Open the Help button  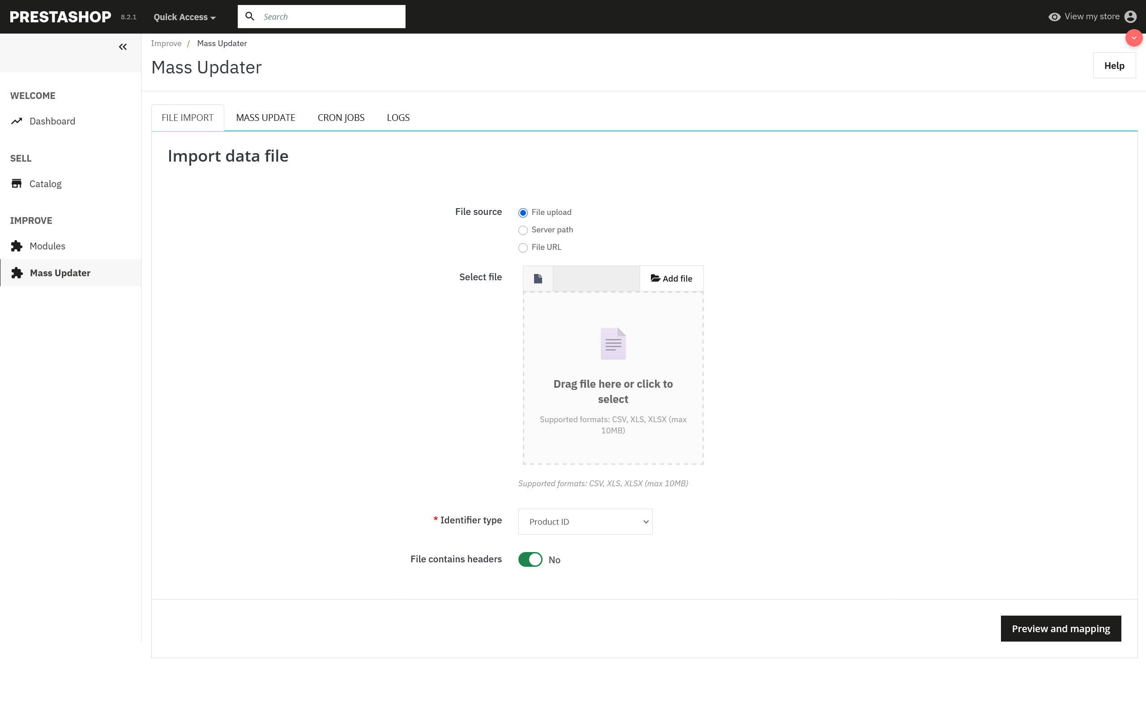pos(1114,65)
